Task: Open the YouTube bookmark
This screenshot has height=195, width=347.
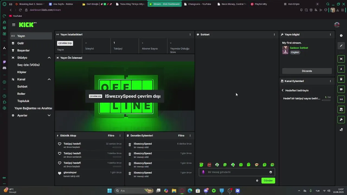Action: click(15, 16)
